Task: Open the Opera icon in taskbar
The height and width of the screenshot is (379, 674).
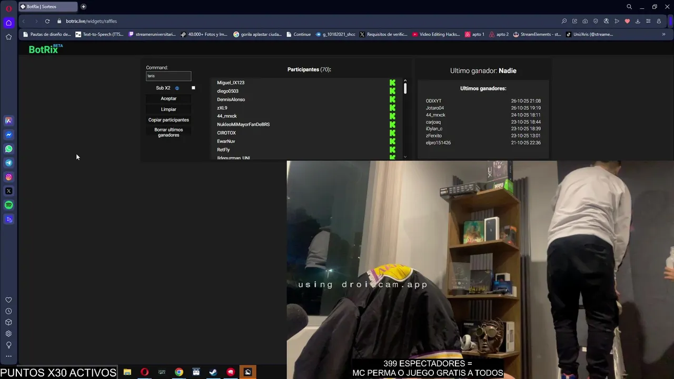Action: 144,372
